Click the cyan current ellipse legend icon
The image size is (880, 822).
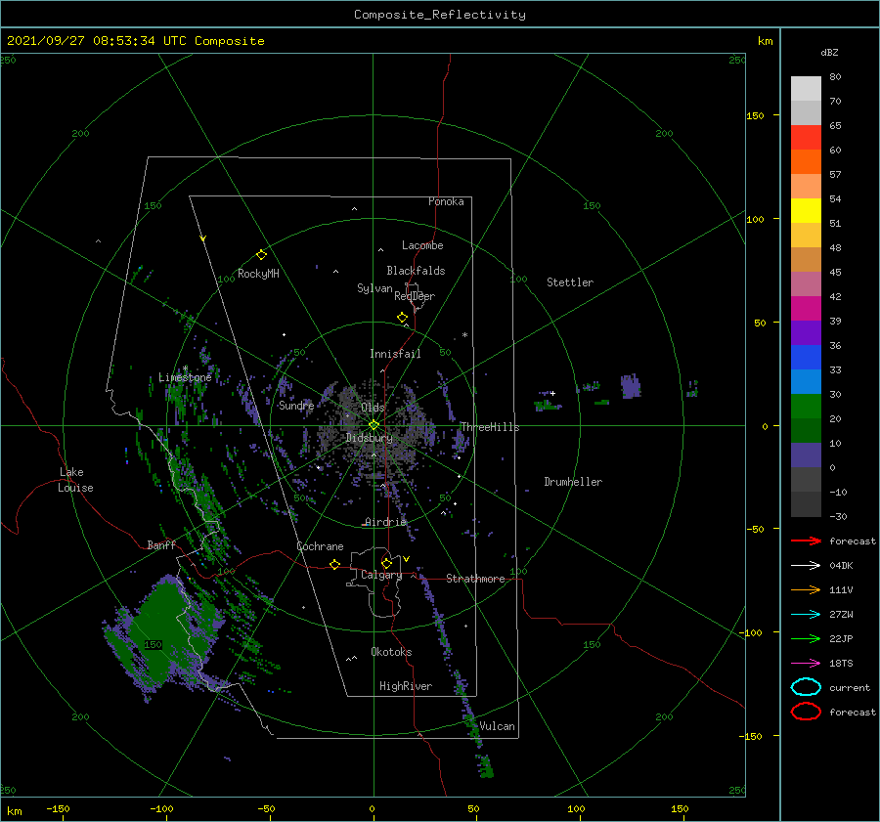point(806,687)
